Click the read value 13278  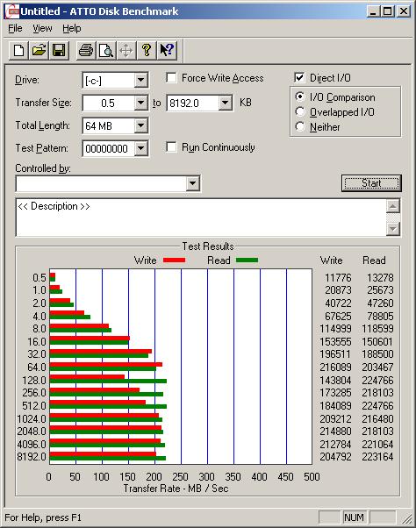tap(380, 277)
